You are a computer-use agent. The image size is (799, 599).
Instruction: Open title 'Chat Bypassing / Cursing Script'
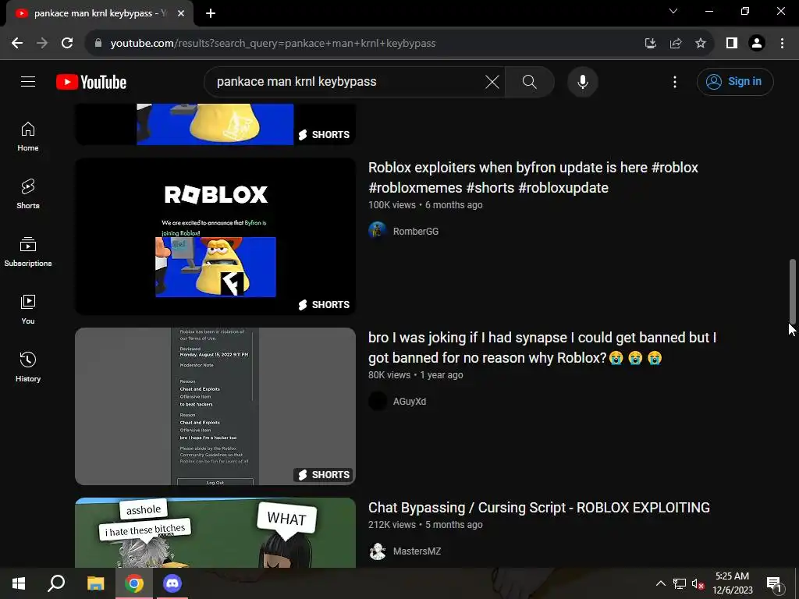(x=538, y=507)
